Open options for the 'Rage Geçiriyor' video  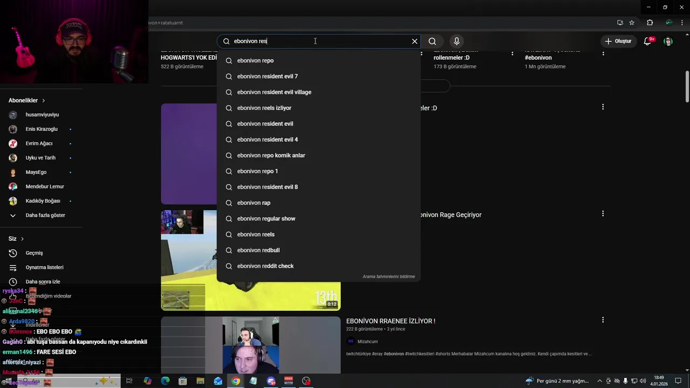point(603,214)
